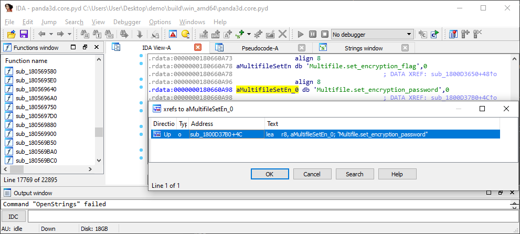Click the convert to DATA icon

coord(216,34)
